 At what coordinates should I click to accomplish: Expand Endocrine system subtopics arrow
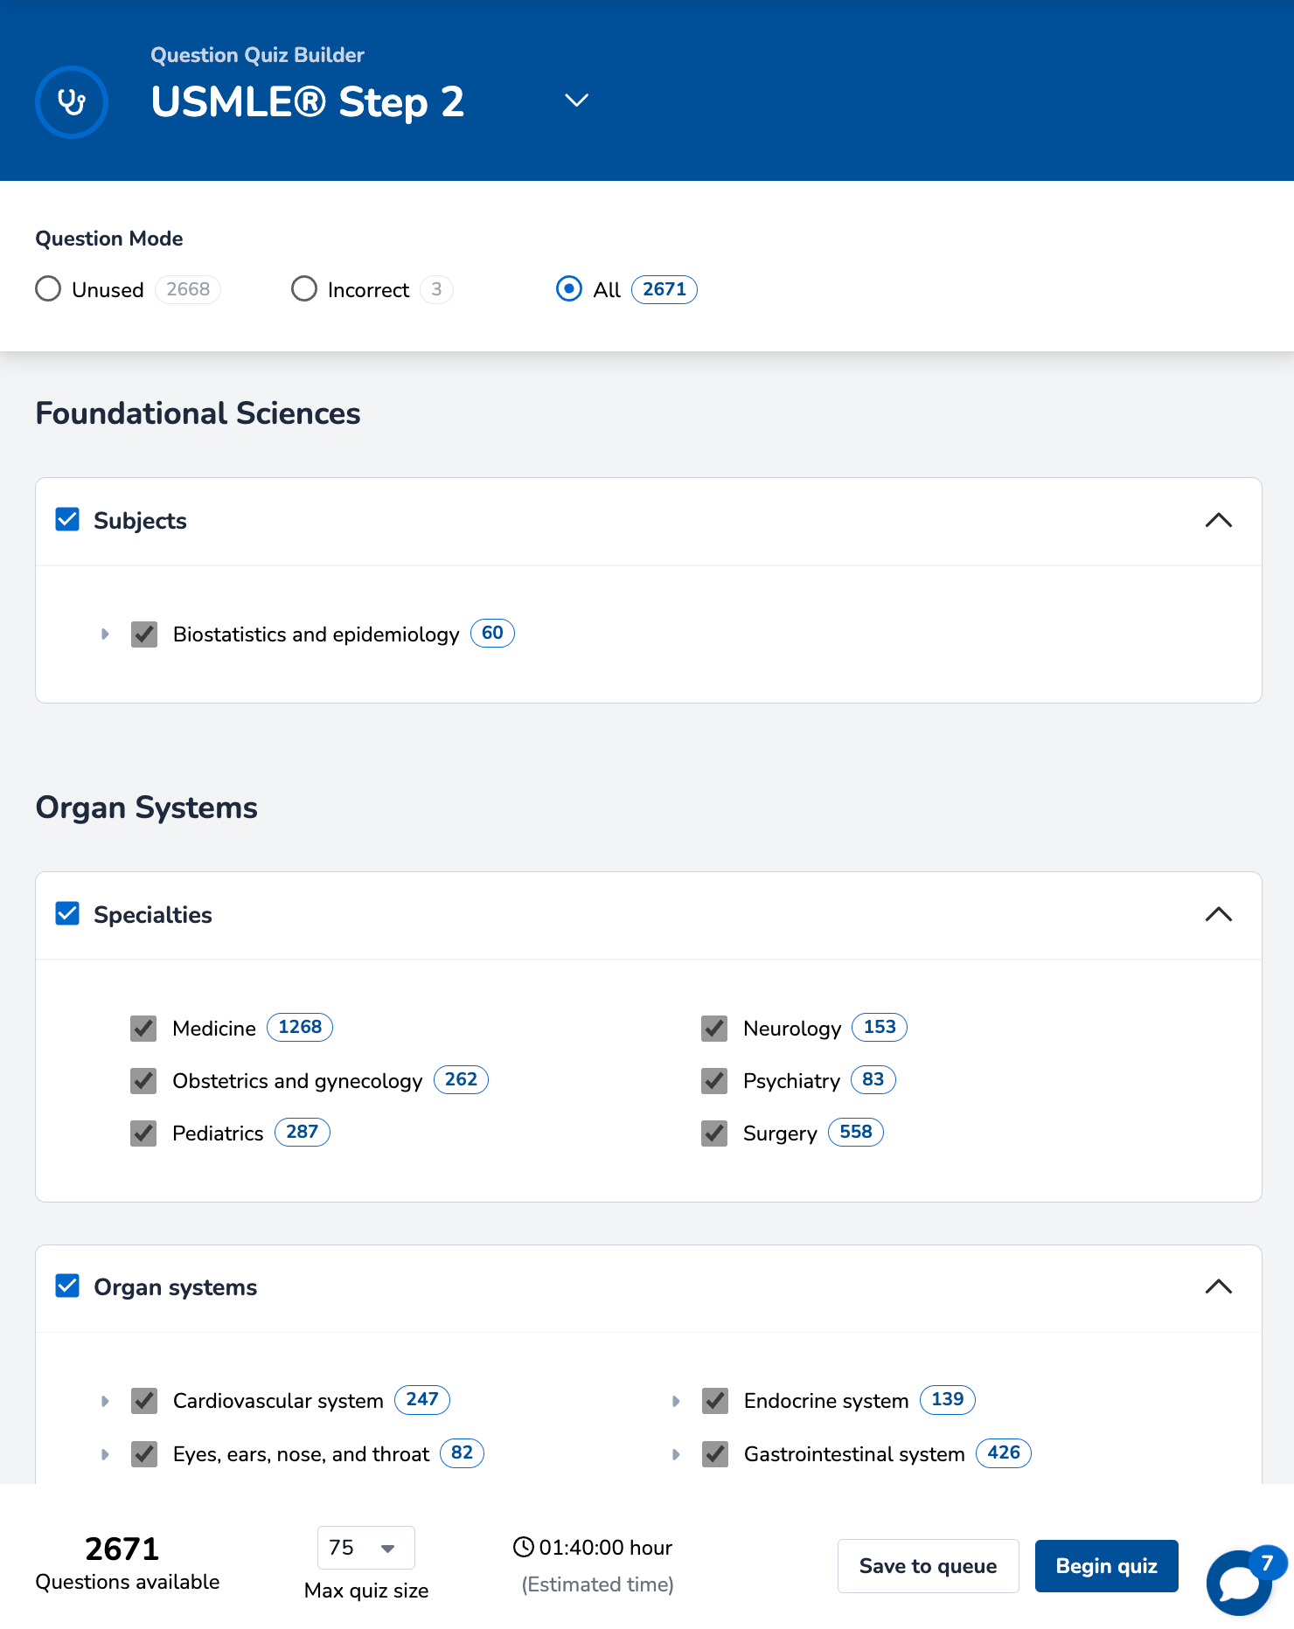tap(676, 1401)
